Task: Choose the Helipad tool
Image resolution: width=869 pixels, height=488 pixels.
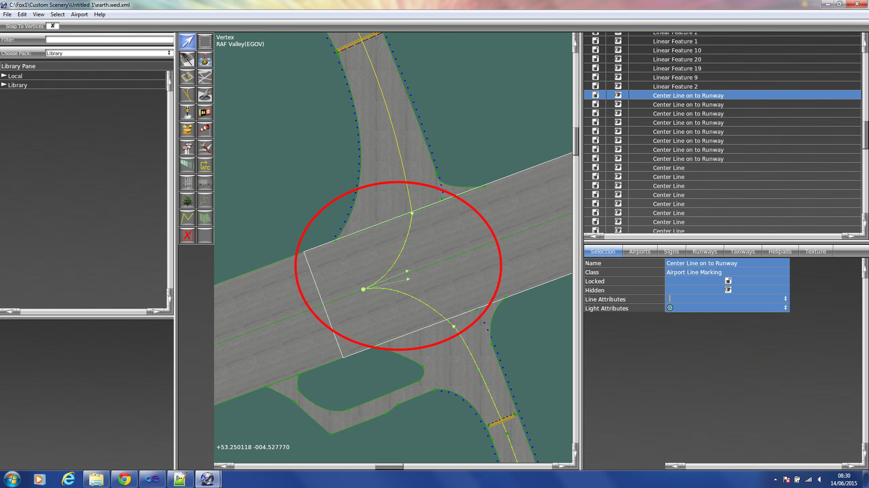Action: pos(187,77)
